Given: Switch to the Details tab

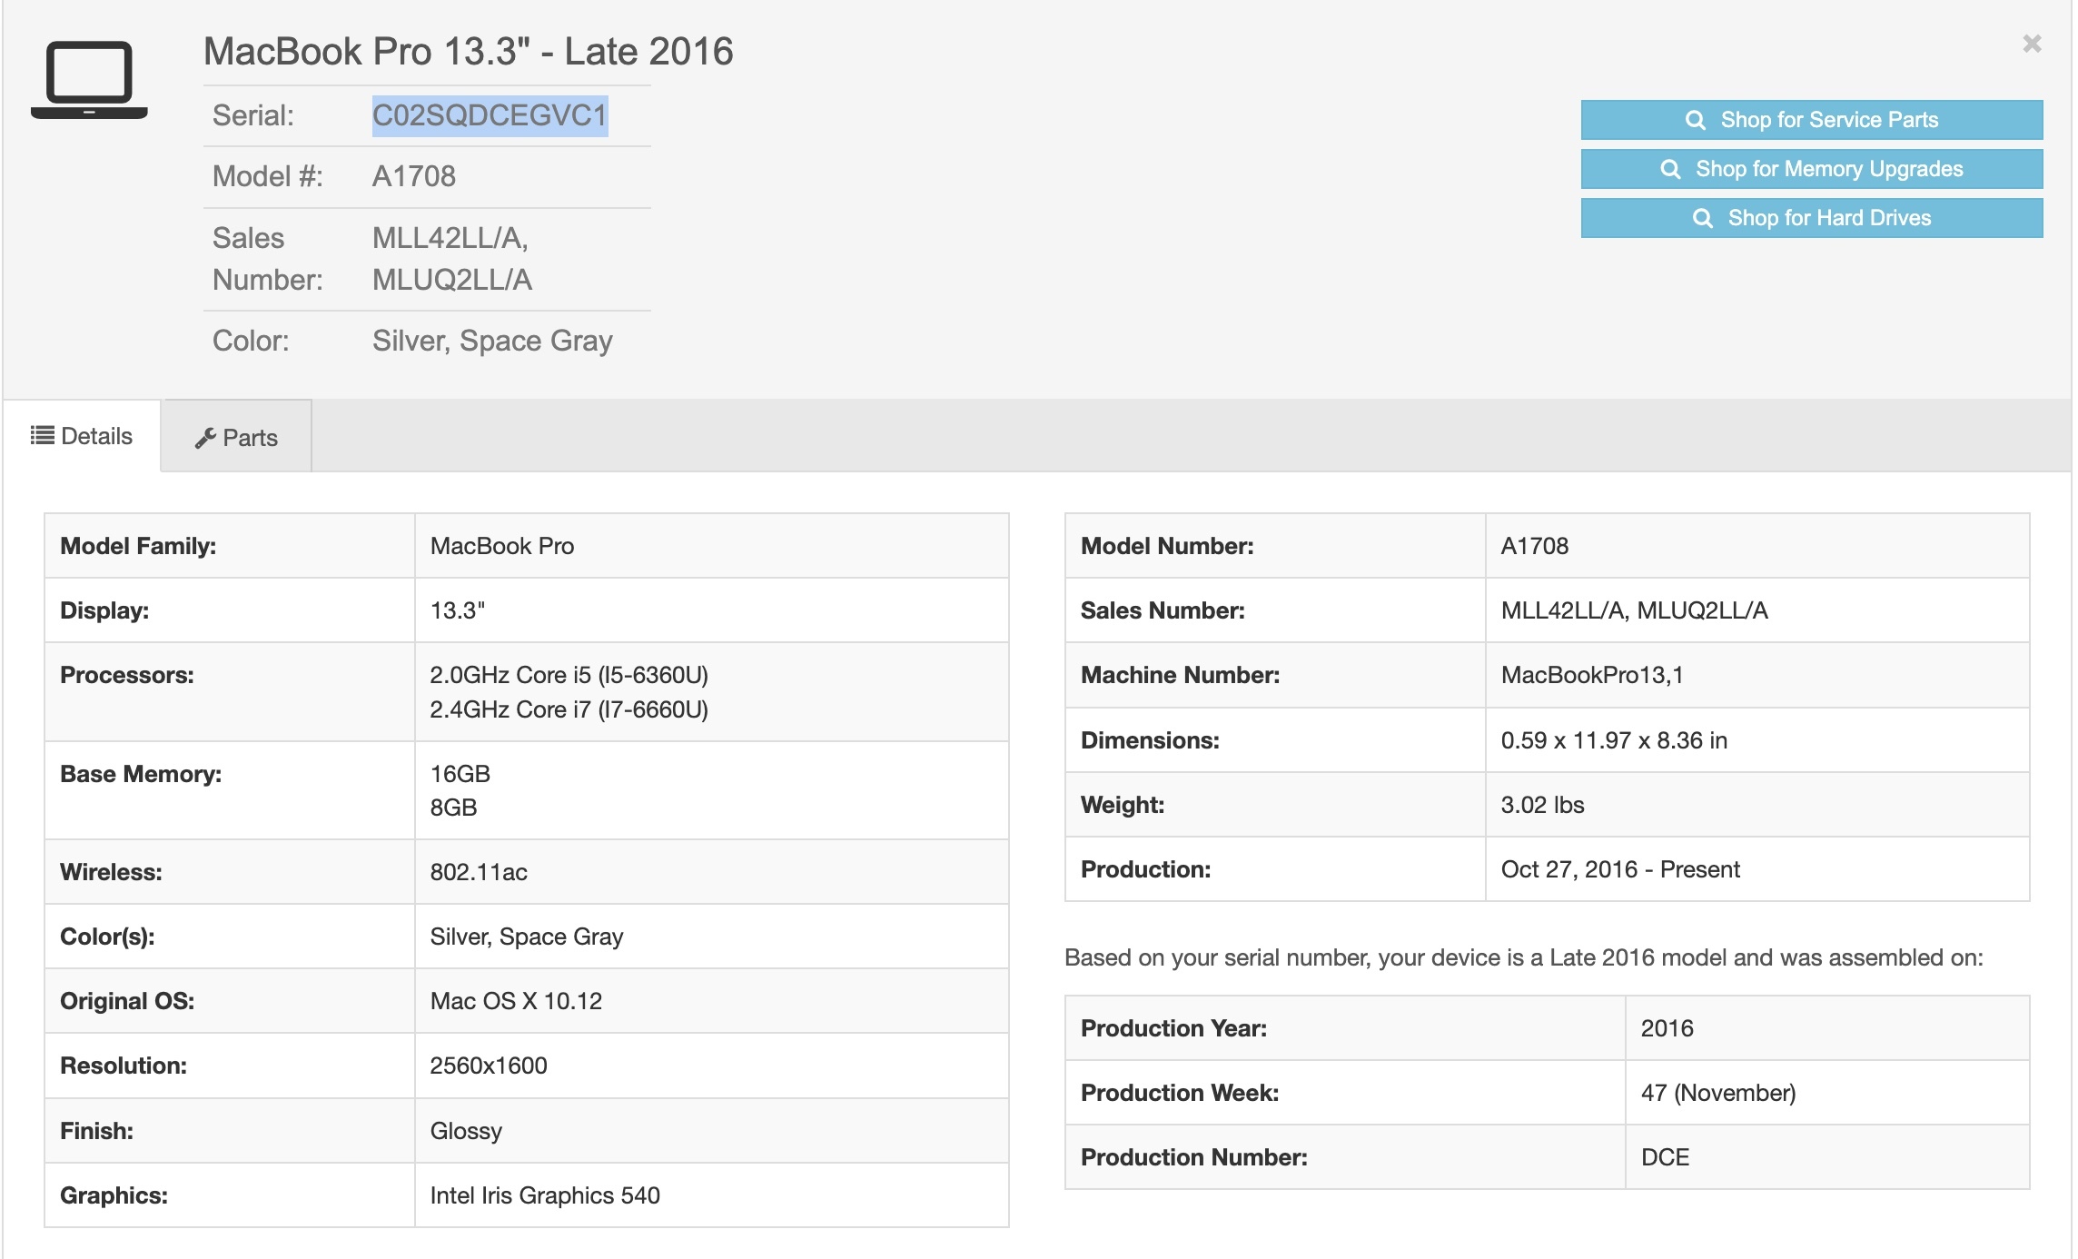Looking at the screenshot, I should [x=82, y=436].
